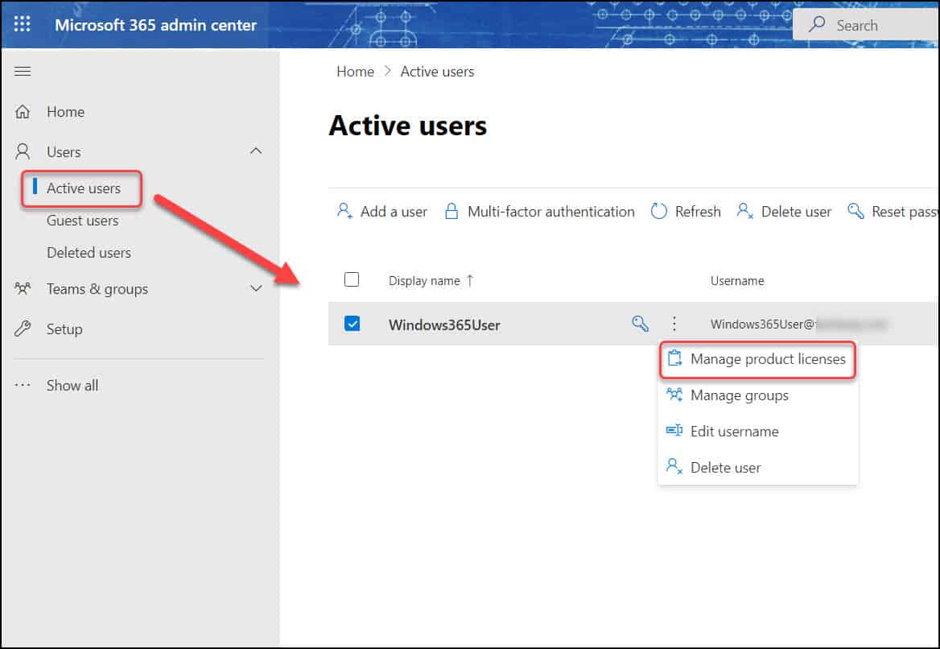The height and width of the screenshot is (649, 940).
Task: Sort by the Display name column header
Action: [424, 281]
